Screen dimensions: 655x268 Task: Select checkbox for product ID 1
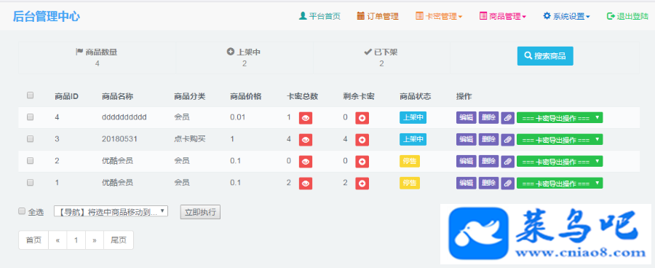click(x=30, y=182)
